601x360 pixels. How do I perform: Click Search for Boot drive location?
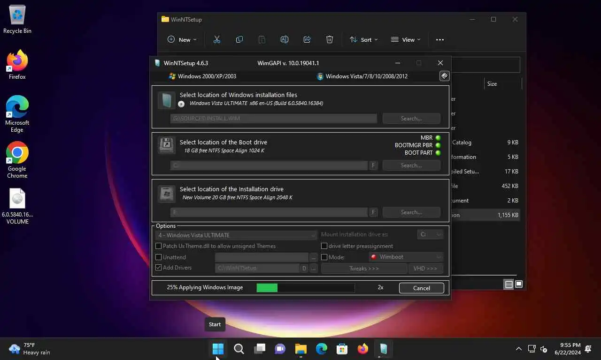pos(411,165)
